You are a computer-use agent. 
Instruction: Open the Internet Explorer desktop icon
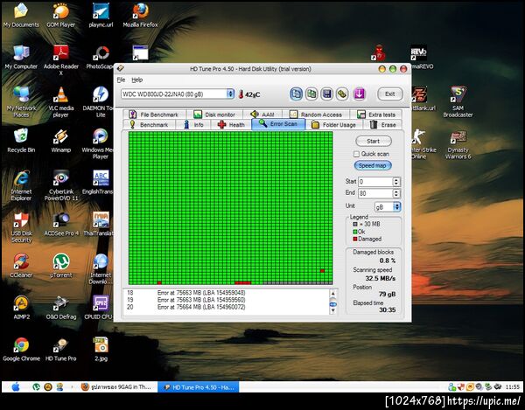(x=21, y=185)
